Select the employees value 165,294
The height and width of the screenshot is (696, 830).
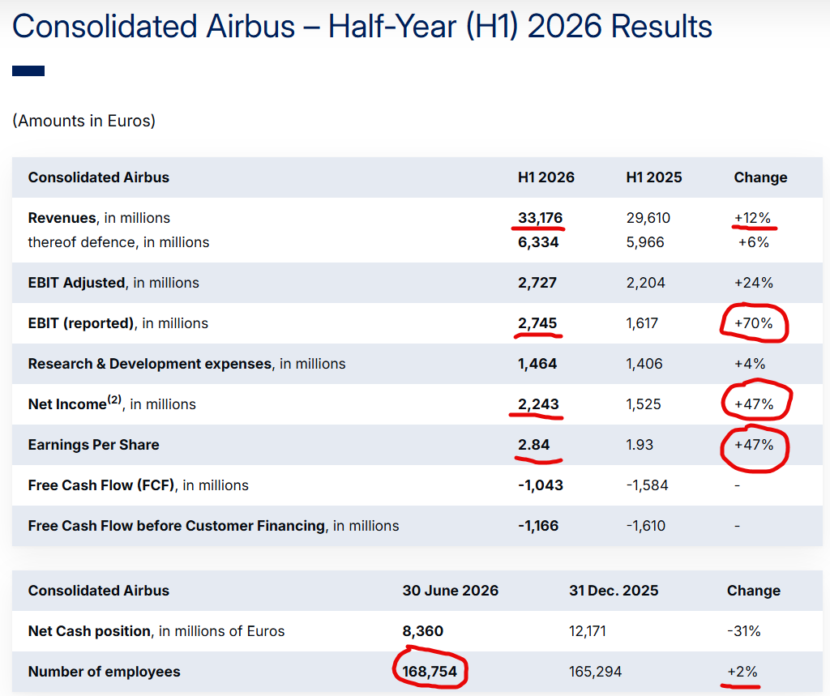[596, 673]
